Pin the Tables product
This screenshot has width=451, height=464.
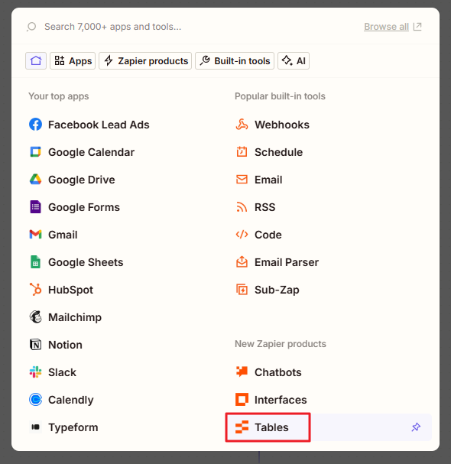point(416,427)
